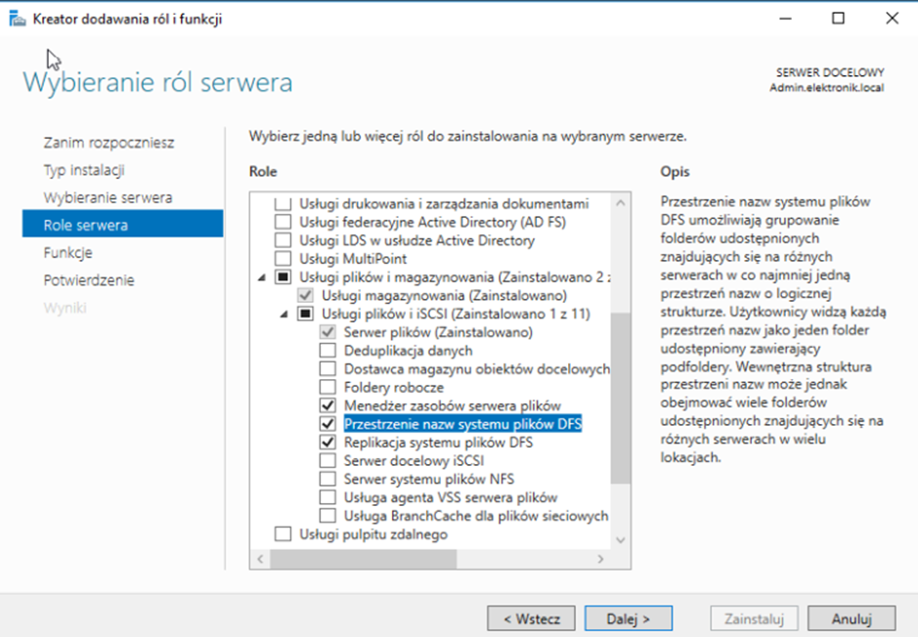Screen dimensions: 918x637
Task: Click the Wstecz button
Action: pyautogui.click(x=531, y=618)
